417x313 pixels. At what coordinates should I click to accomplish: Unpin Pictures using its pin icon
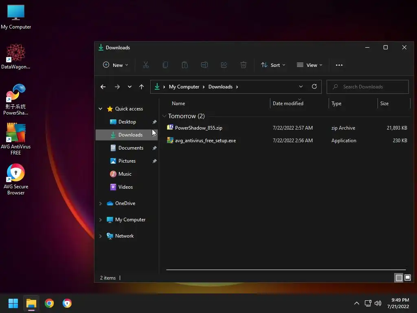154,161
